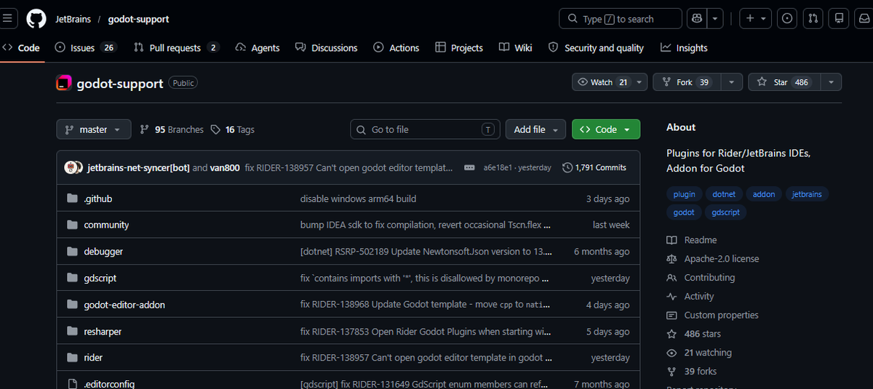
Task: Open the .github folder
Action: (97, 198)
